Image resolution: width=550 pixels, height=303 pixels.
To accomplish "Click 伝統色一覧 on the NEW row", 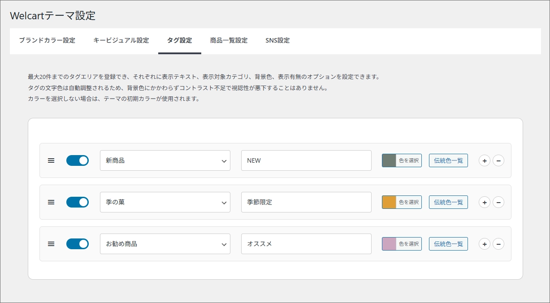I will coord(448,160).
